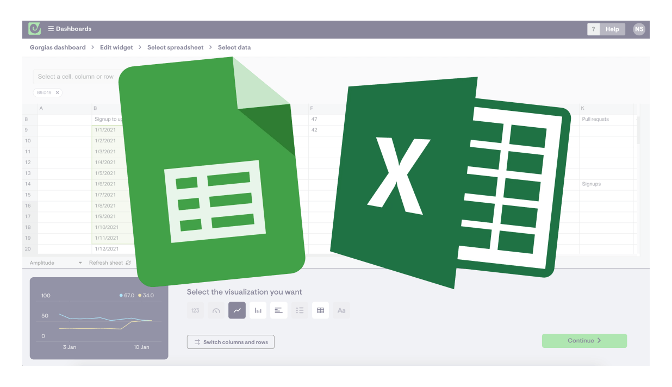
Task: Select column A header
Action: tap(65, 109)
